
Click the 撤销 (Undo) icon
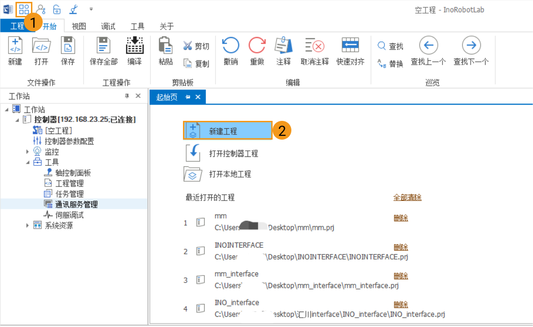230,46
